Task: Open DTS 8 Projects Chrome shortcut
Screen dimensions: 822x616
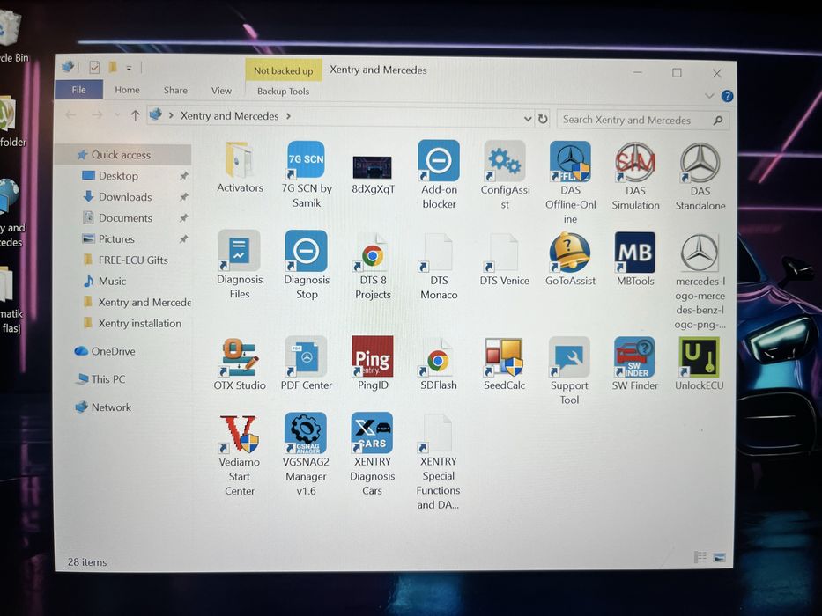Action: pyautogui.click(x=373, y=267)
